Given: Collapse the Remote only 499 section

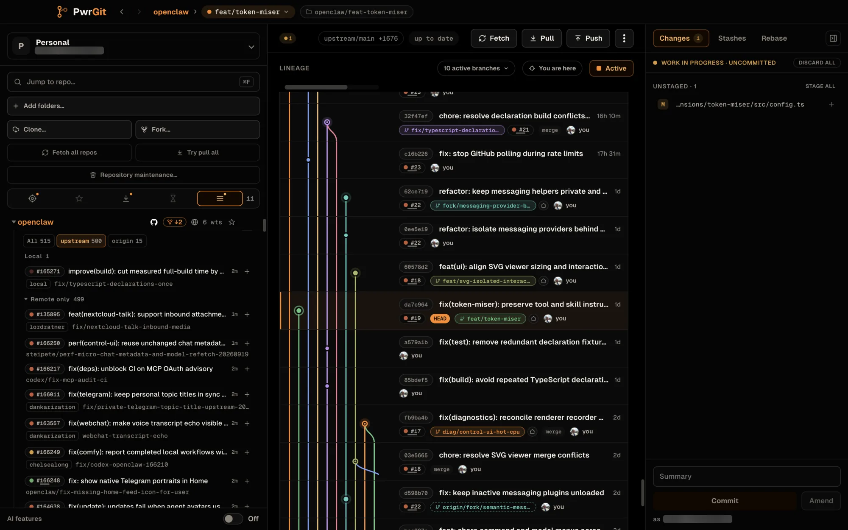Looking at the screenshot, I should [x=26, y=299].
